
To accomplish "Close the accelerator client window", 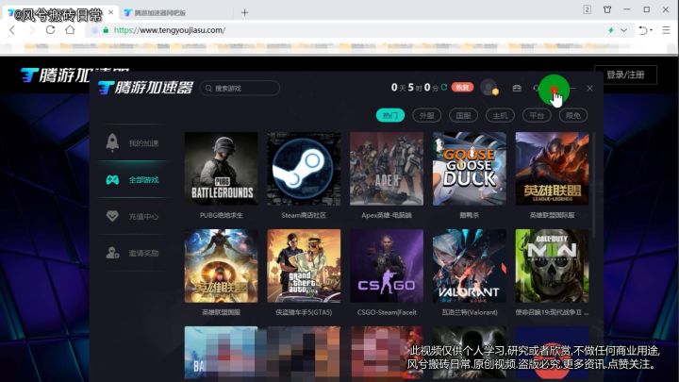I will (589, 88).
